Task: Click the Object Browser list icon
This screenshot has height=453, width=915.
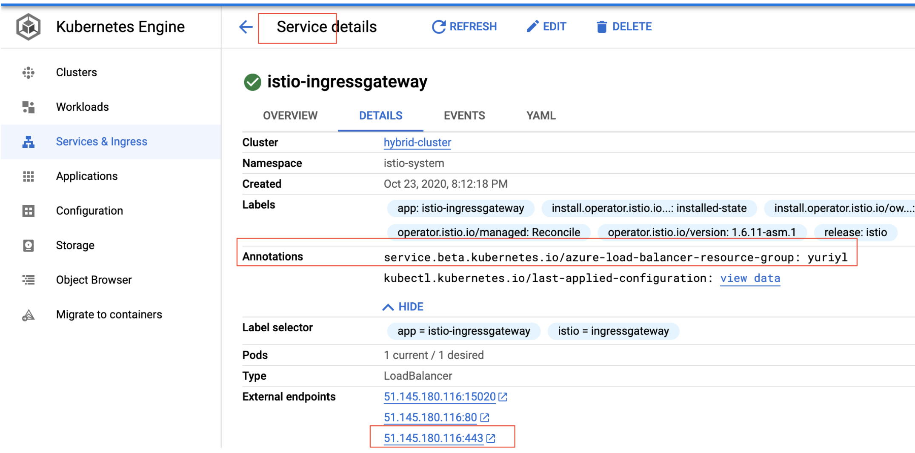Action: coord(28,280)
